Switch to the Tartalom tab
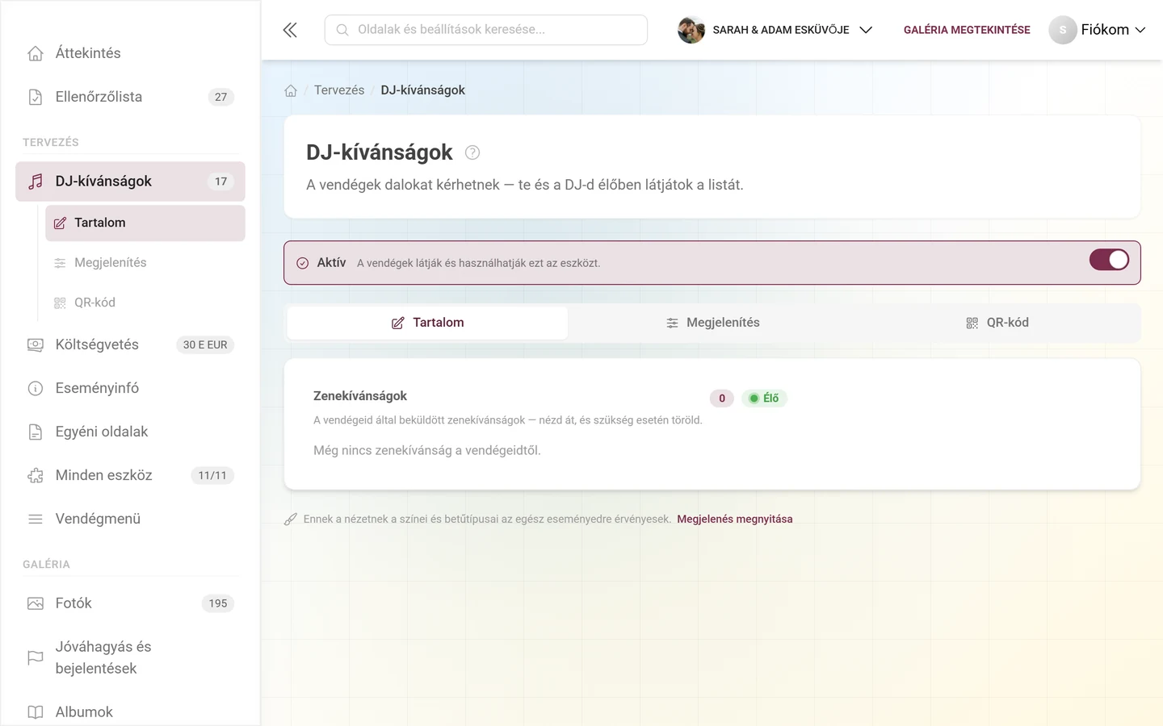This screenshot has height=726, width=1163. (428, 323)
